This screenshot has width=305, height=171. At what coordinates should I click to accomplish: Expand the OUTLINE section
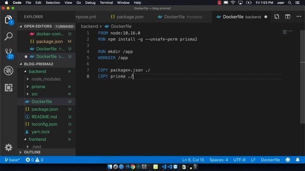pyautogui.click(x=20, y=152)
